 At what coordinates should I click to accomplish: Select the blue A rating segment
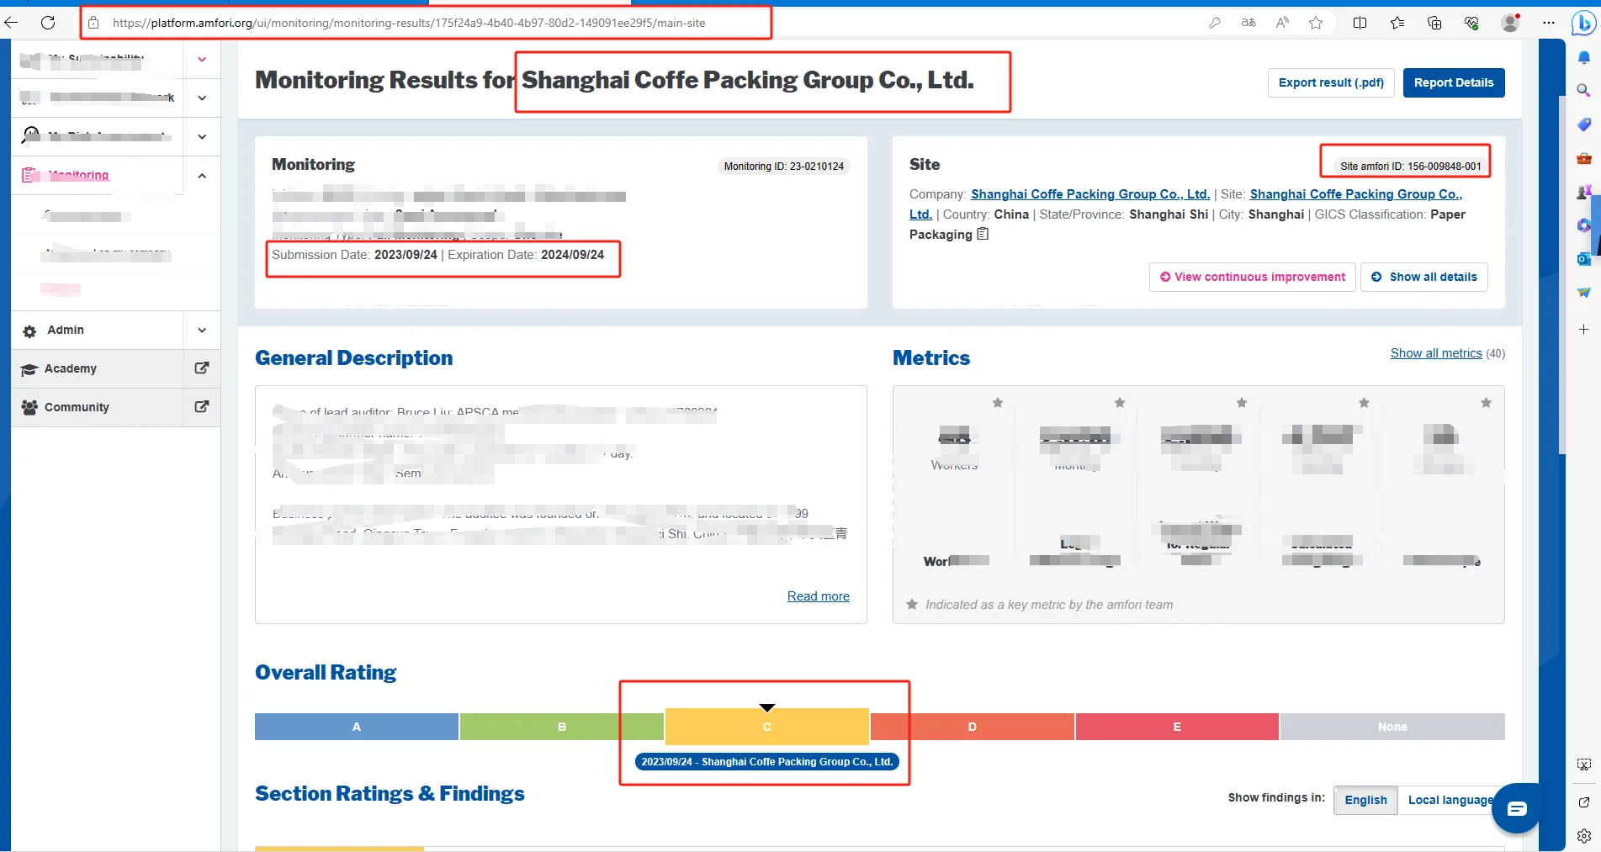coord(357,727)
